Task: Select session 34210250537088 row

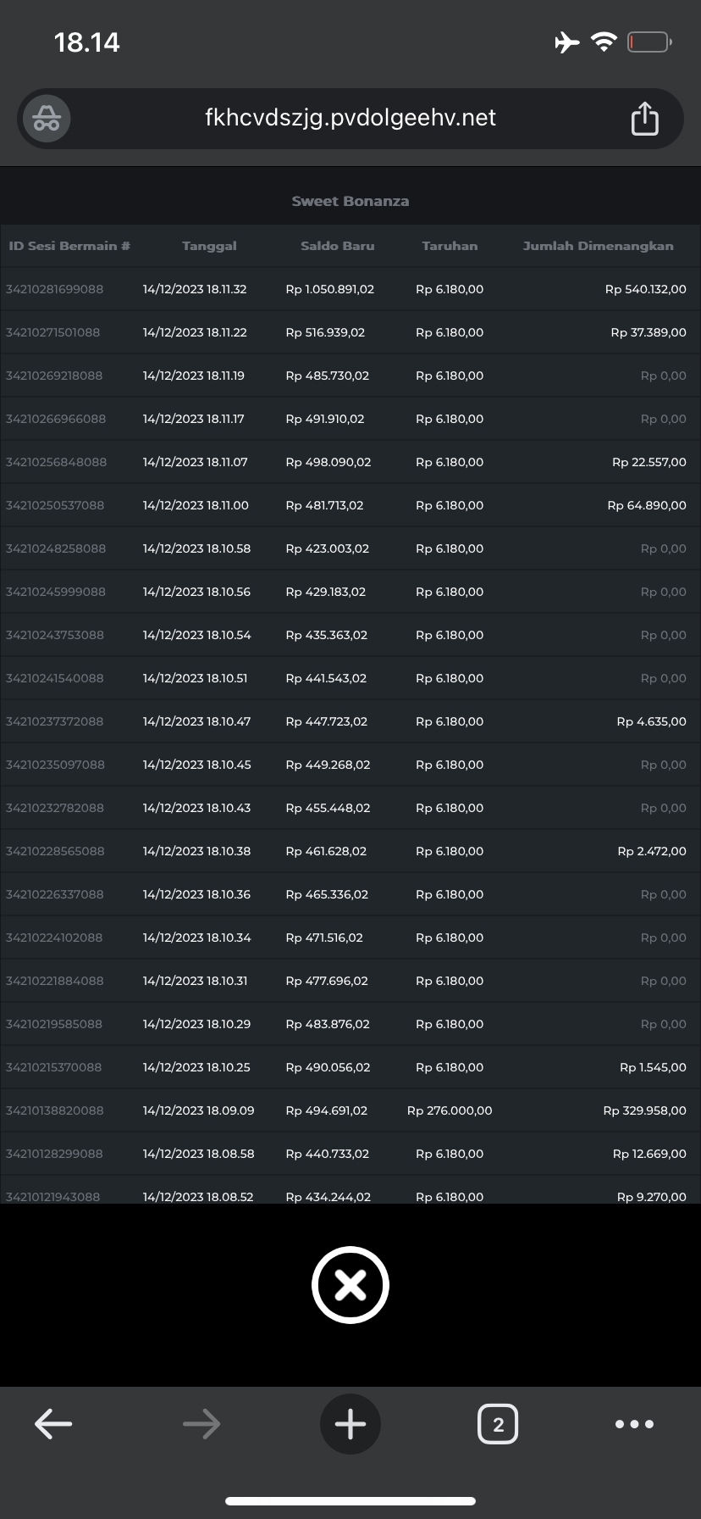Action: pyautogui.click(x=54, y=505)
